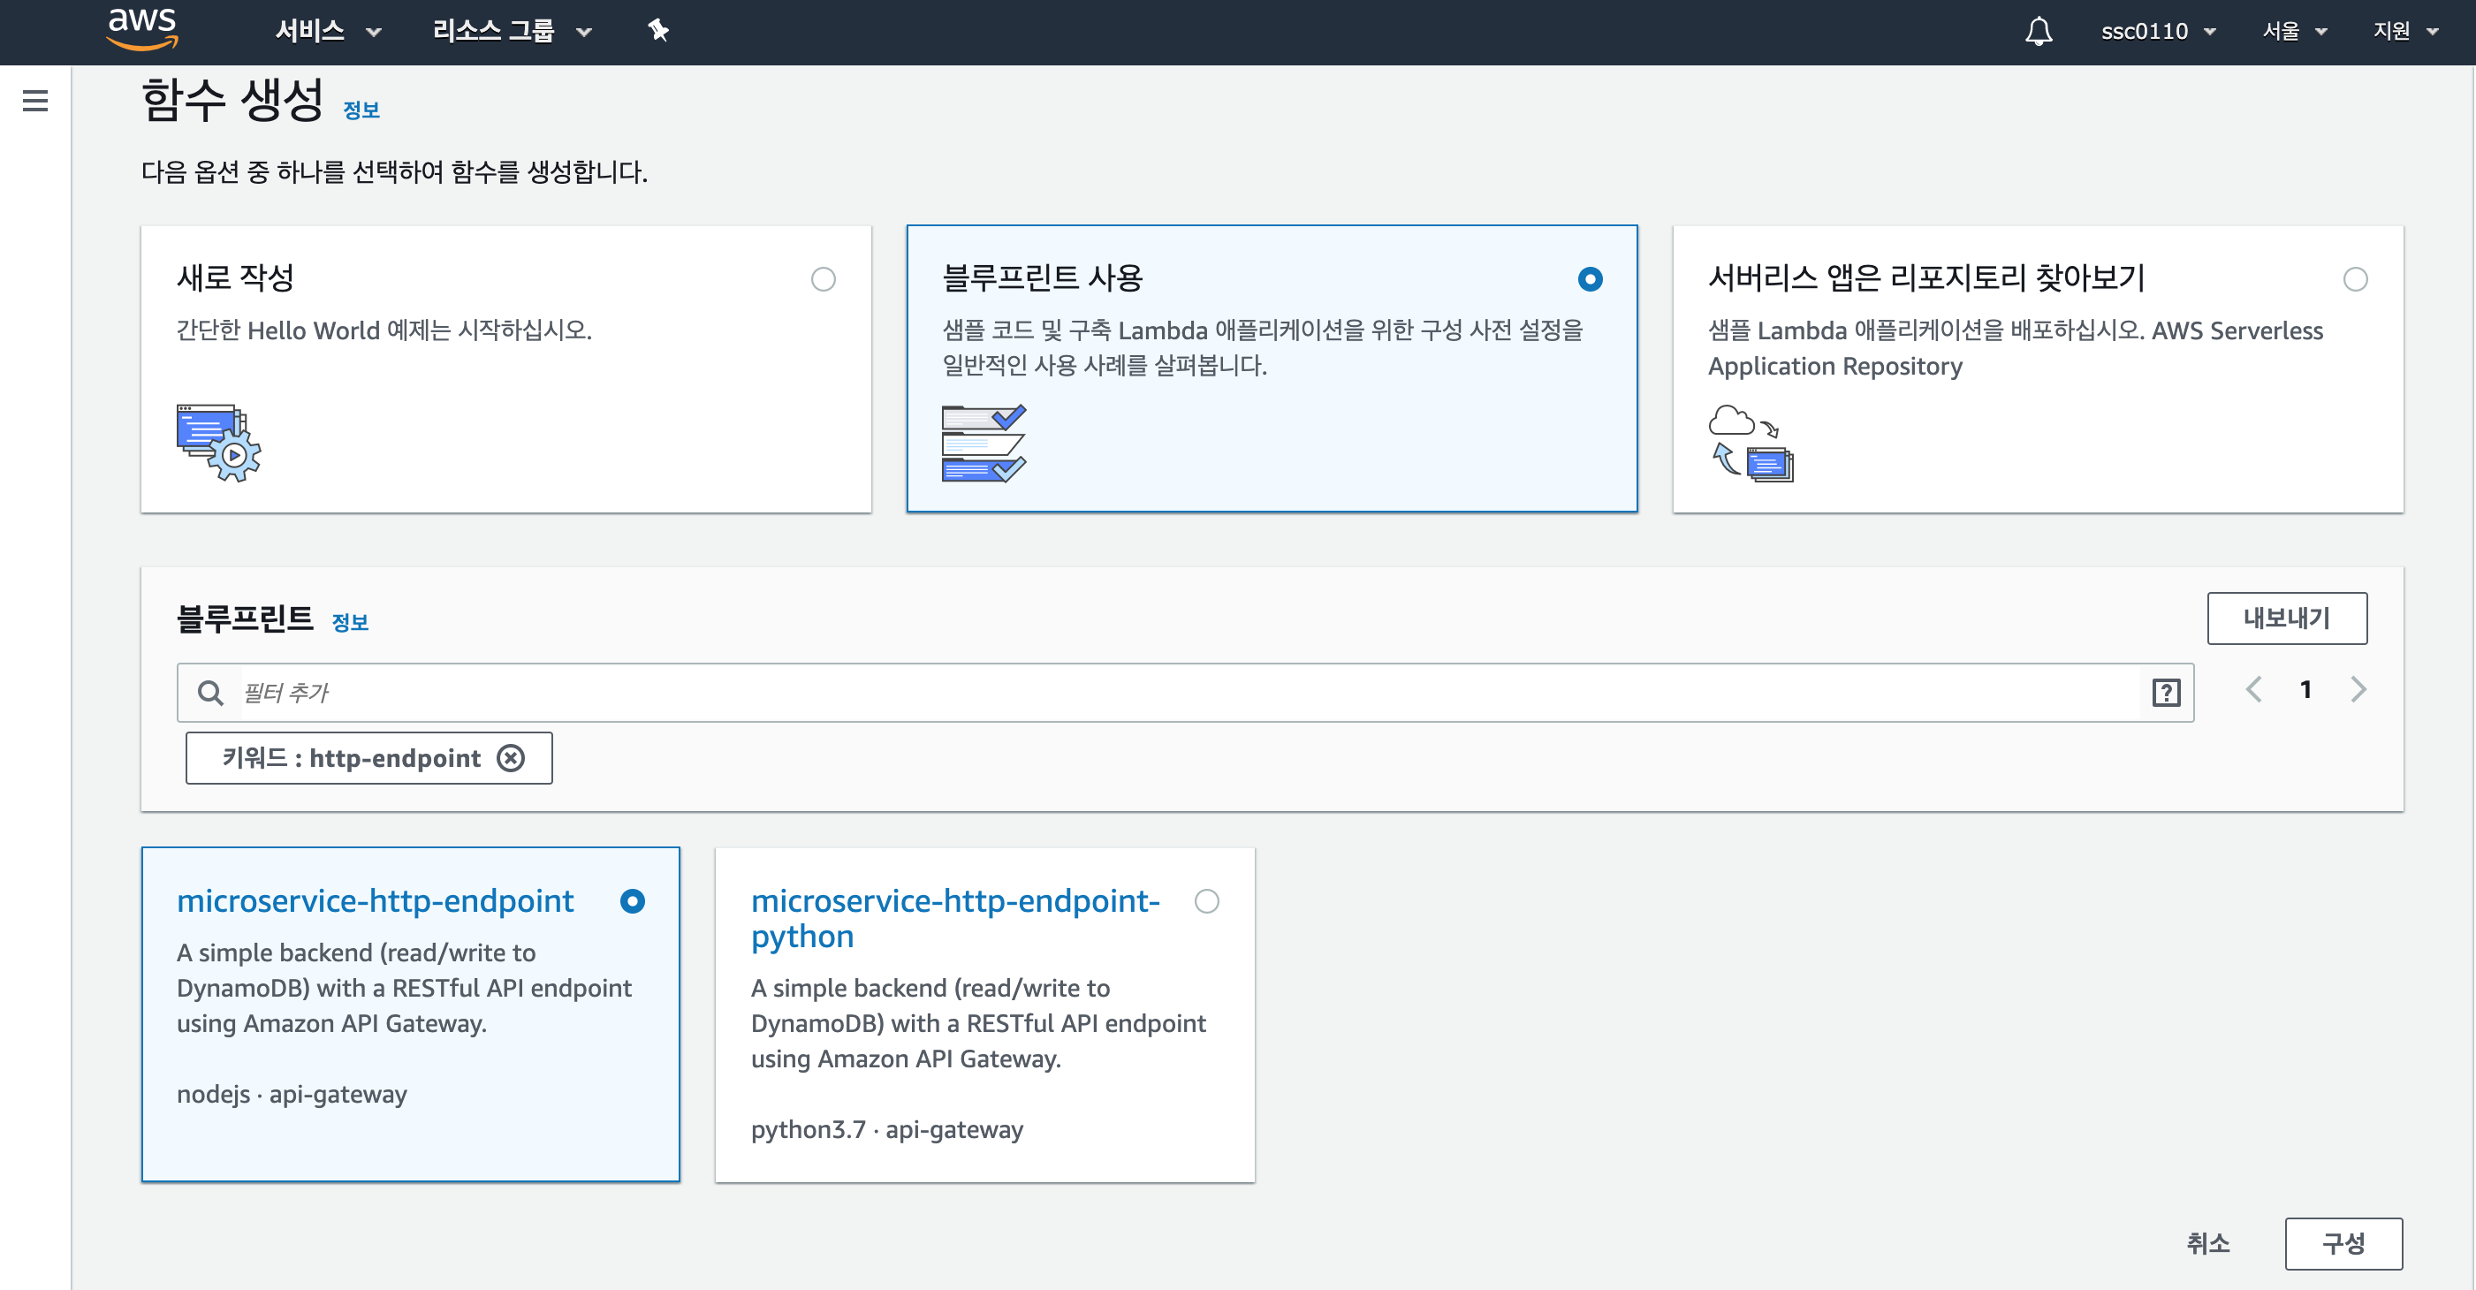Open the notifications bell icon

pyautogui.click(x=2038, y=32)
